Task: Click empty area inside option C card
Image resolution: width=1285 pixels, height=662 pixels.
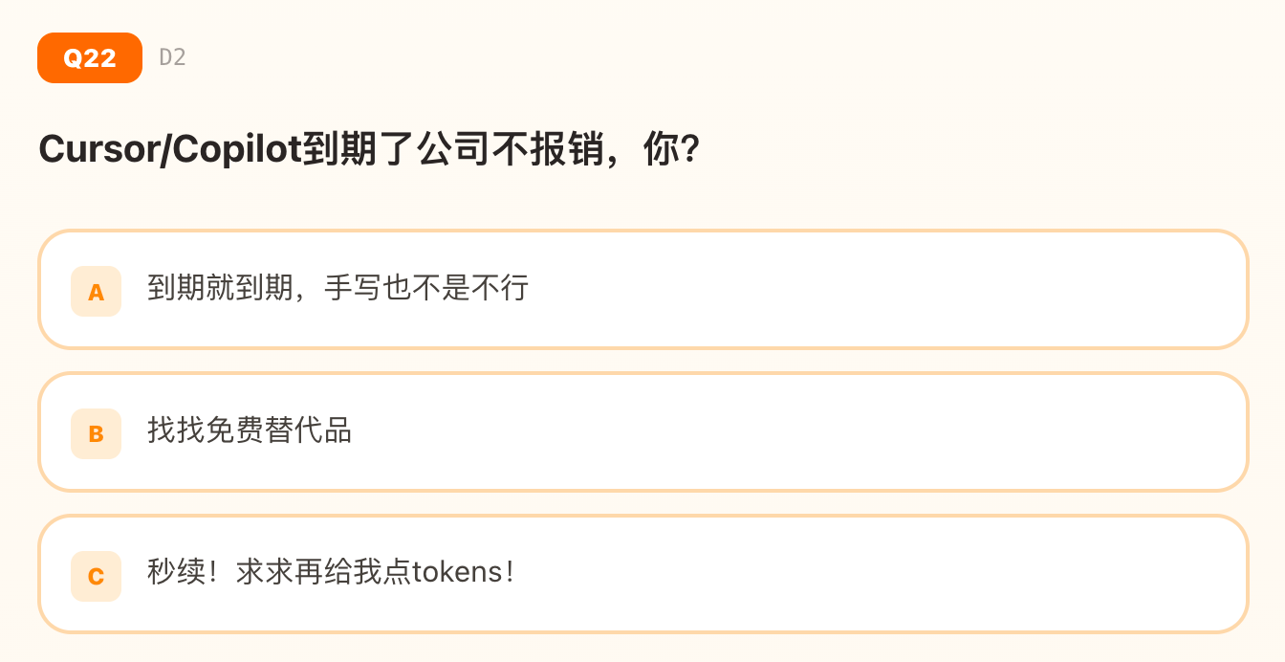Action: 860,574
